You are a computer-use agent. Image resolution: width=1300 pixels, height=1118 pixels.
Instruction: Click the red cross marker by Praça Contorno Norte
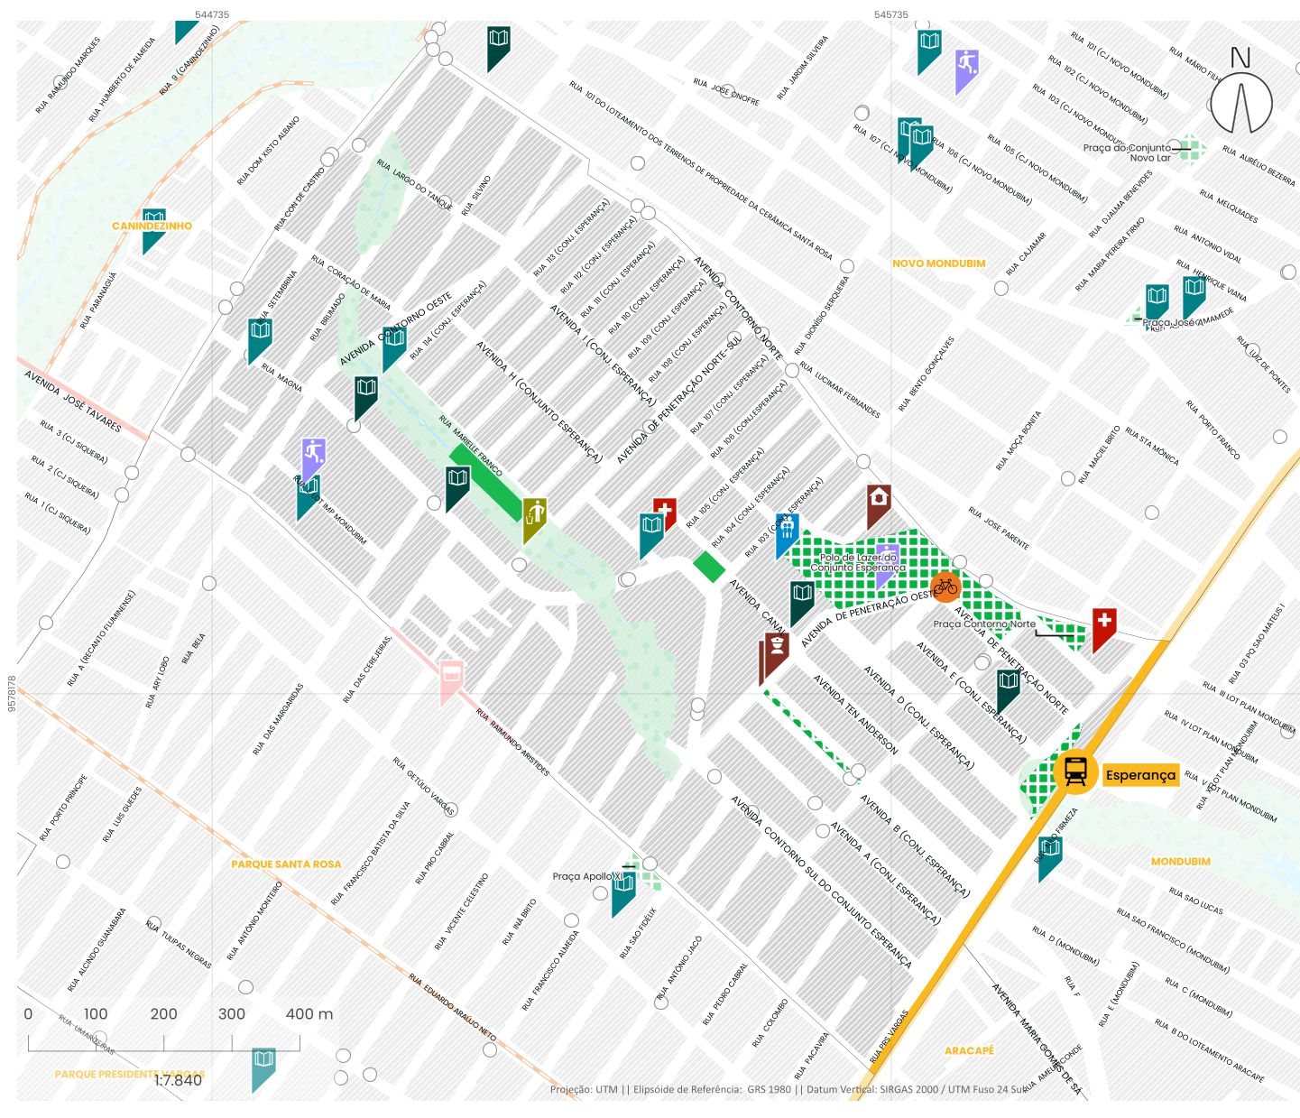point(1104,629)
